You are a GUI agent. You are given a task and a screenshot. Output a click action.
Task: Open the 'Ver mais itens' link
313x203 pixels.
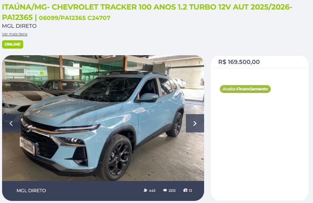[14, 34]
